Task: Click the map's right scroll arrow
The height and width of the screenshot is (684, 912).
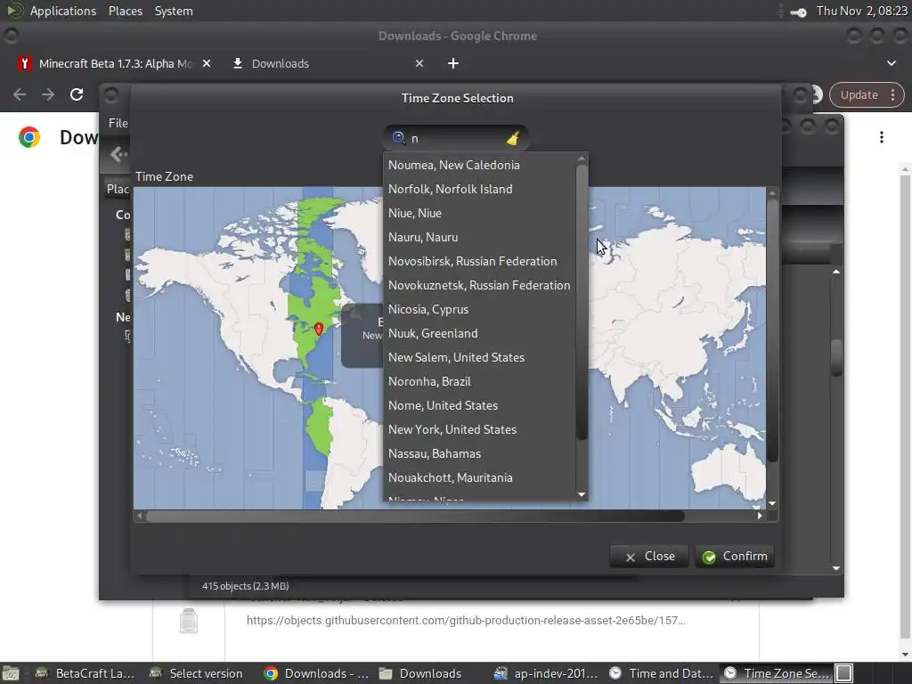Action: [x=760, y=516]
